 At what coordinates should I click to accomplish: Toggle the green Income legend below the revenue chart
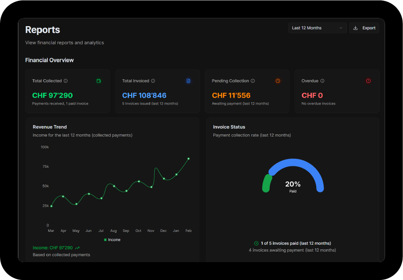click(112, 239)
